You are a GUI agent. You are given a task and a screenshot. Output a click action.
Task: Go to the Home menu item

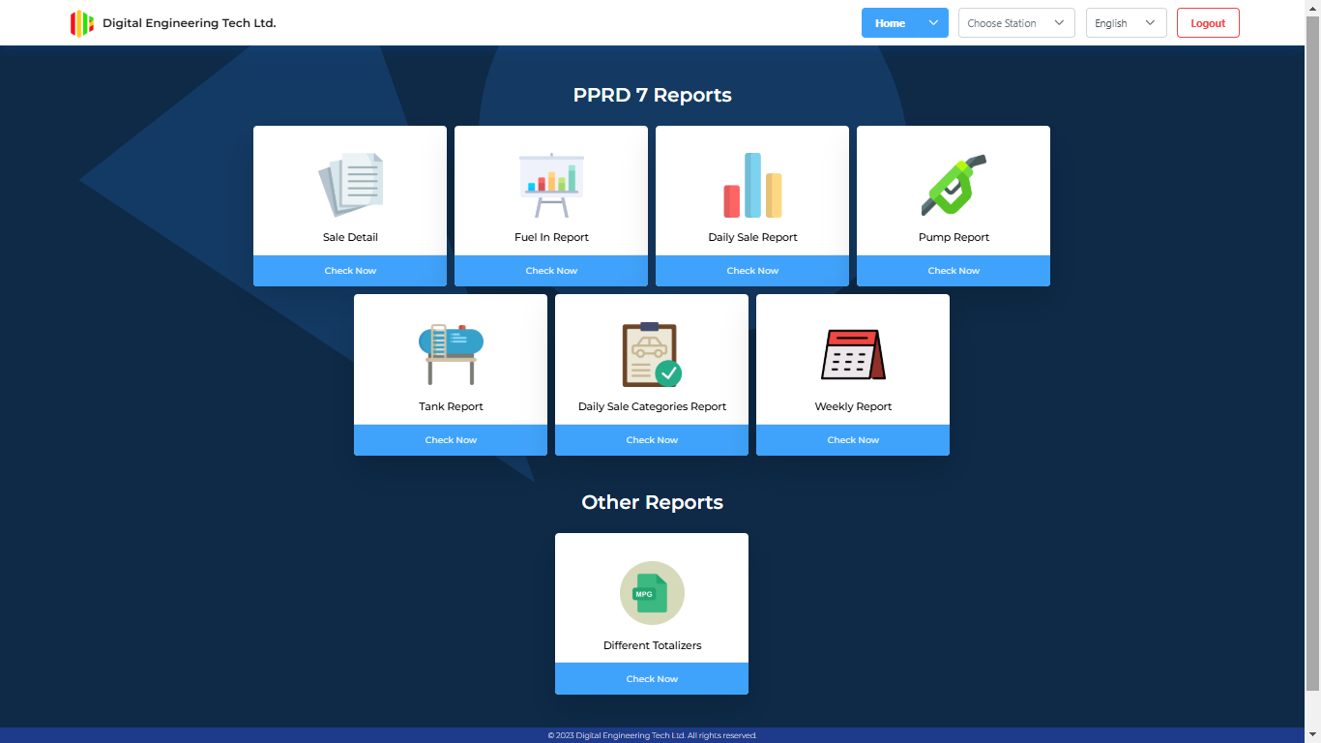[890, 23]
